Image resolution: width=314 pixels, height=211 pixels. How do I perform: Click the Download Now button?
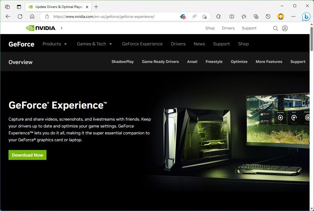coord(27,155)
